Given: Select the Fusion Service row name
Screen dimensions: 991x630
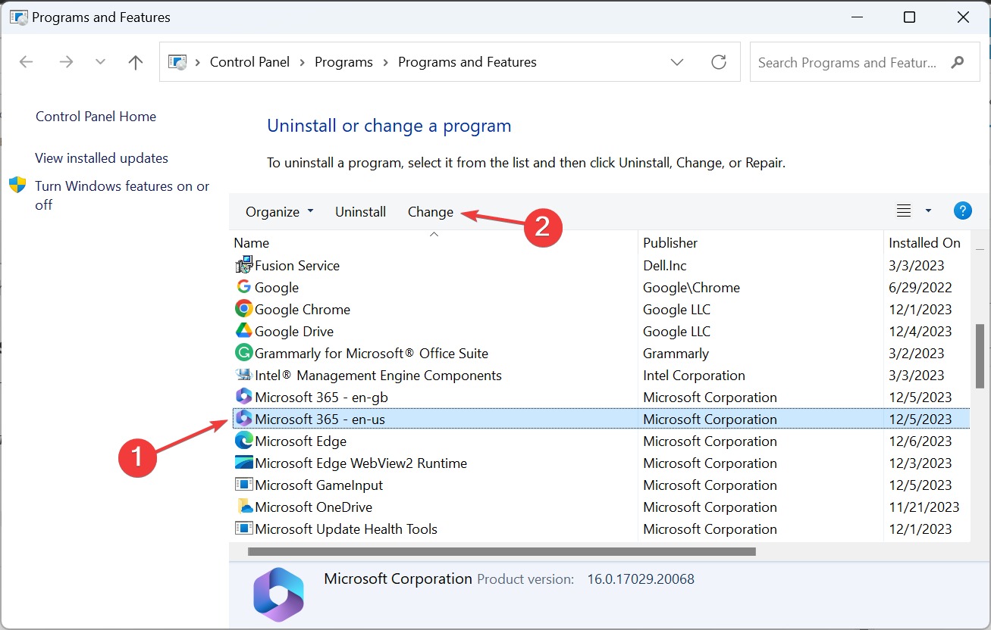Looking at the screenshot, I should 297,266.
